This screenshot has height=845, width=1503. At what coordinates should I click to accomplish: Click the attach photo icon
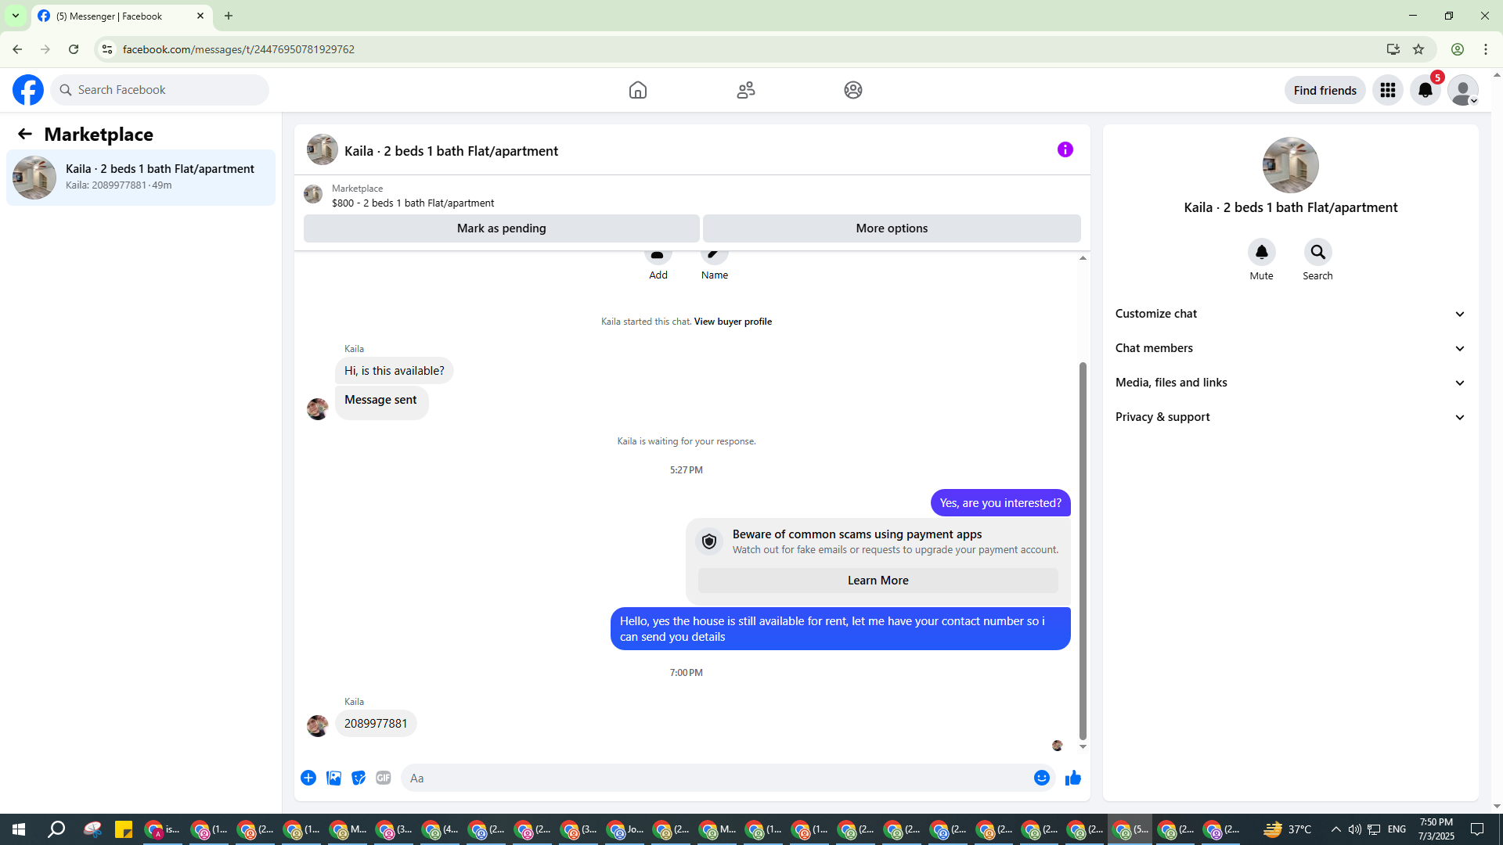(x=333, y=778)
